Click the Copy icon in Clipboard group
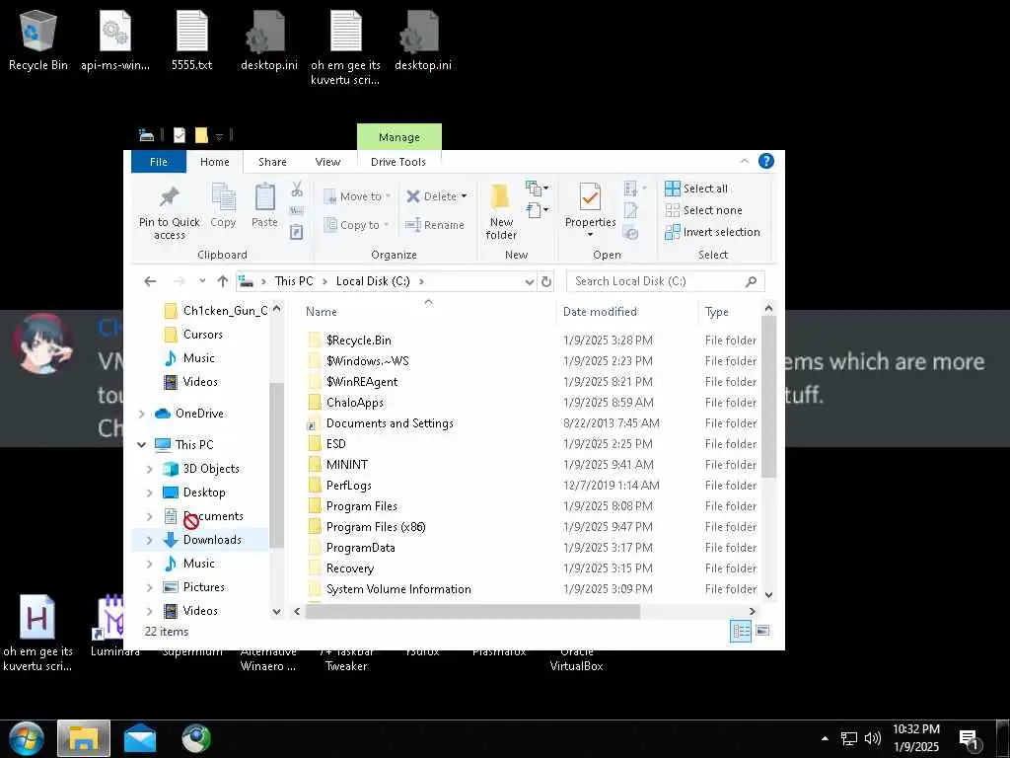Screen dimensions: 1010x758 click(224, 197)
